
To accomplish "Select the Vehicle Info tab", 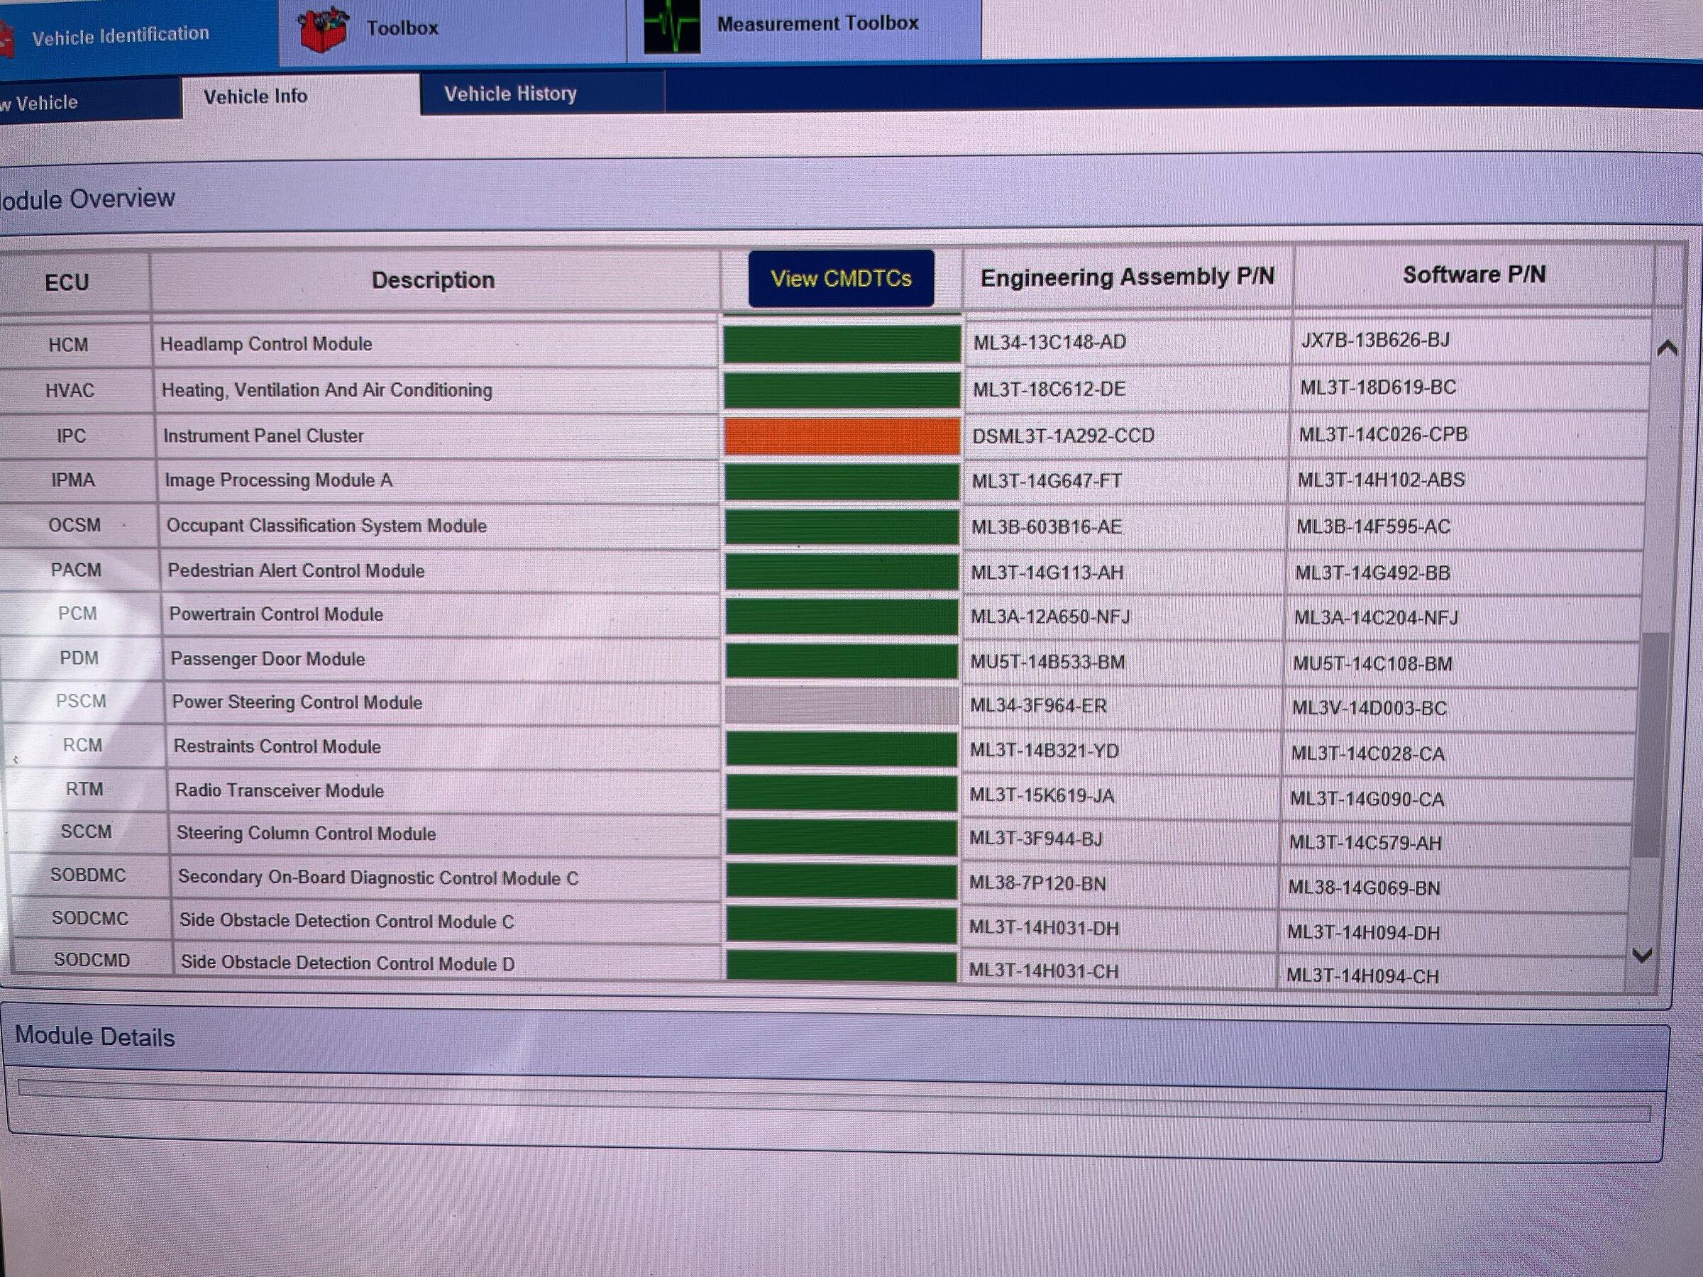I will coord(255,97).
